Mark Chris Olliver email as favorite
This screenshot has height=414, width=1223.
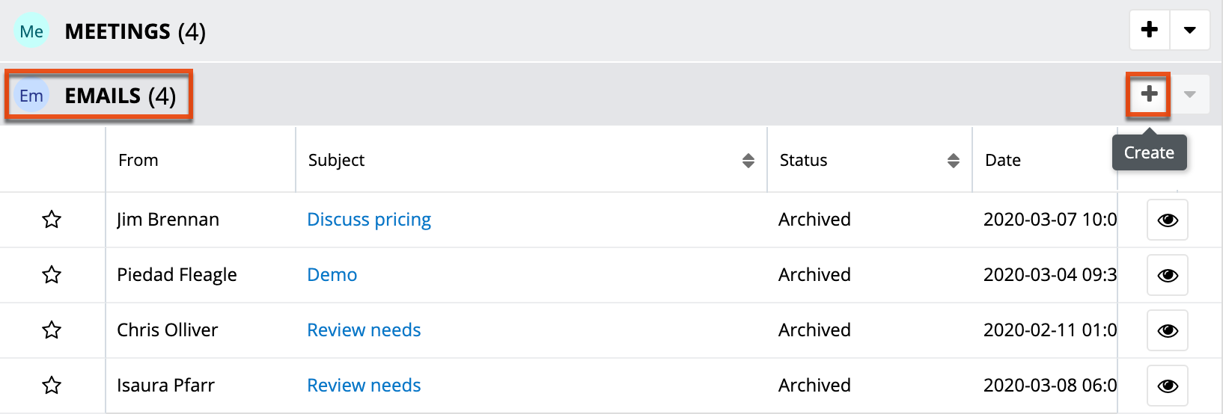click(x=52, y=330)
